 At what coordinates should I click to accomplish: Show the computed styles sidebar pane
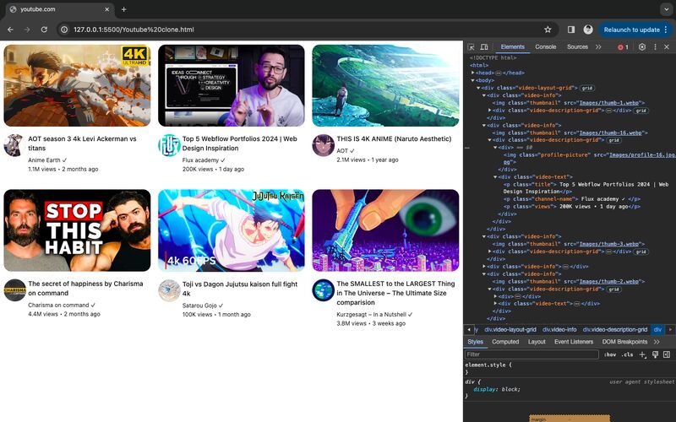(667, 354)
